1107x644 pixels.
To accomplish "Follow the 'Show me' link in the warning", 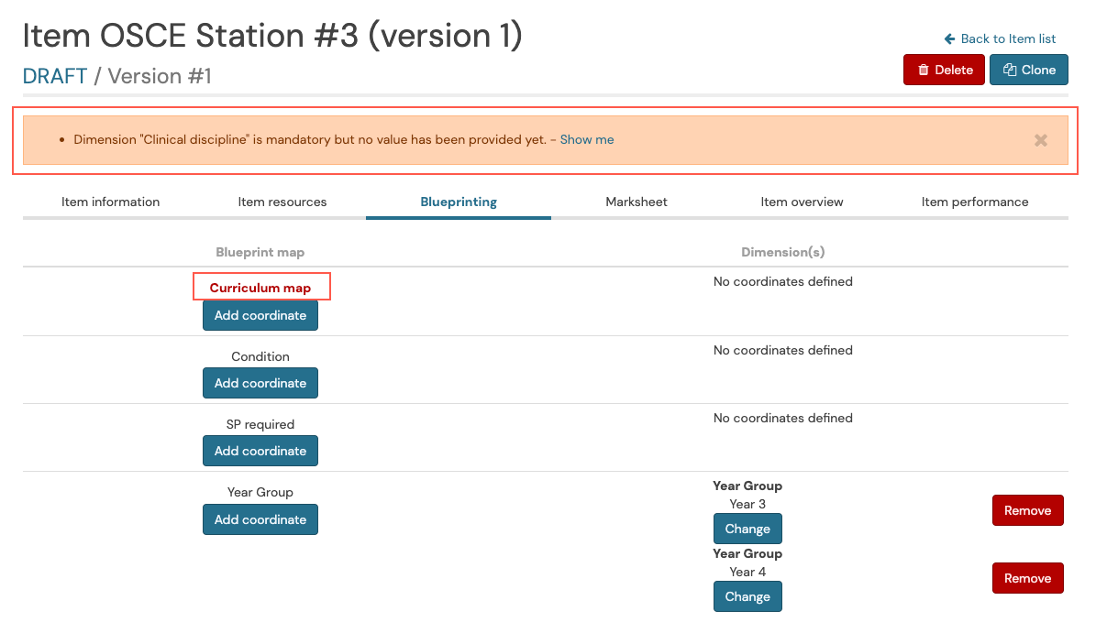I will (586, 139).
